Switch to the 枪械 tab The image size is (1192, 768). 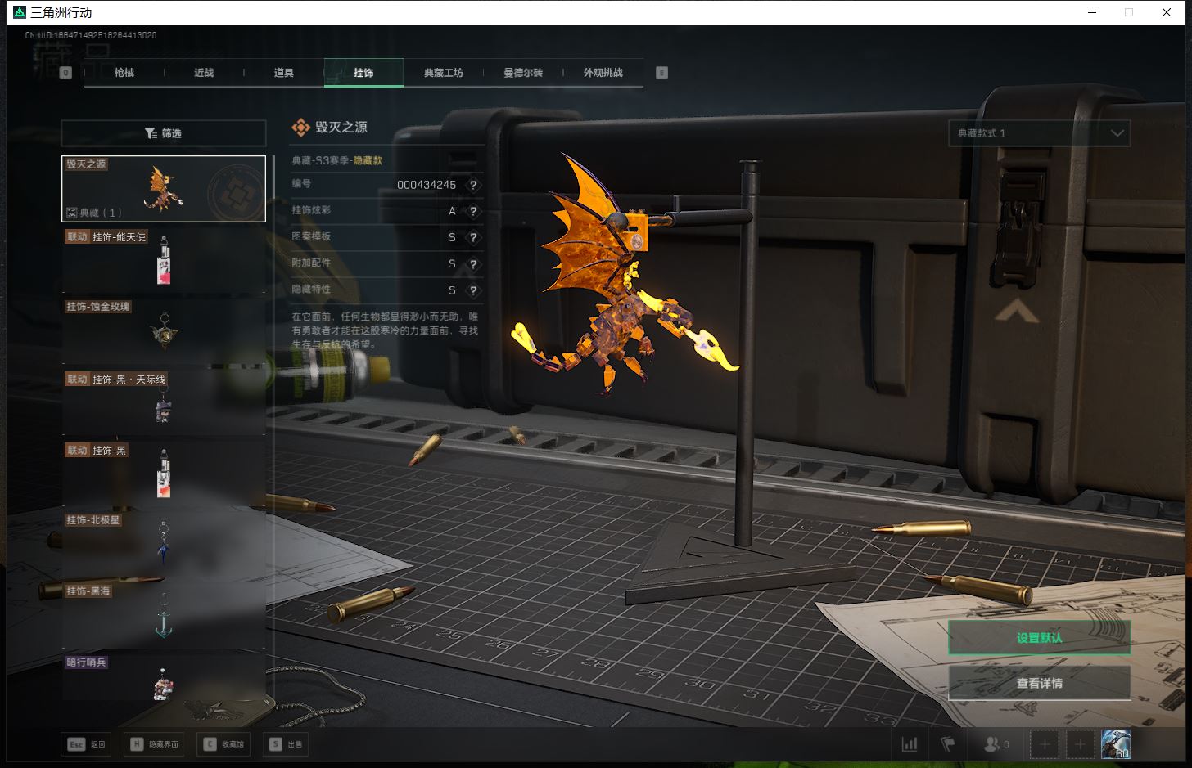click(x=124, y=73)
